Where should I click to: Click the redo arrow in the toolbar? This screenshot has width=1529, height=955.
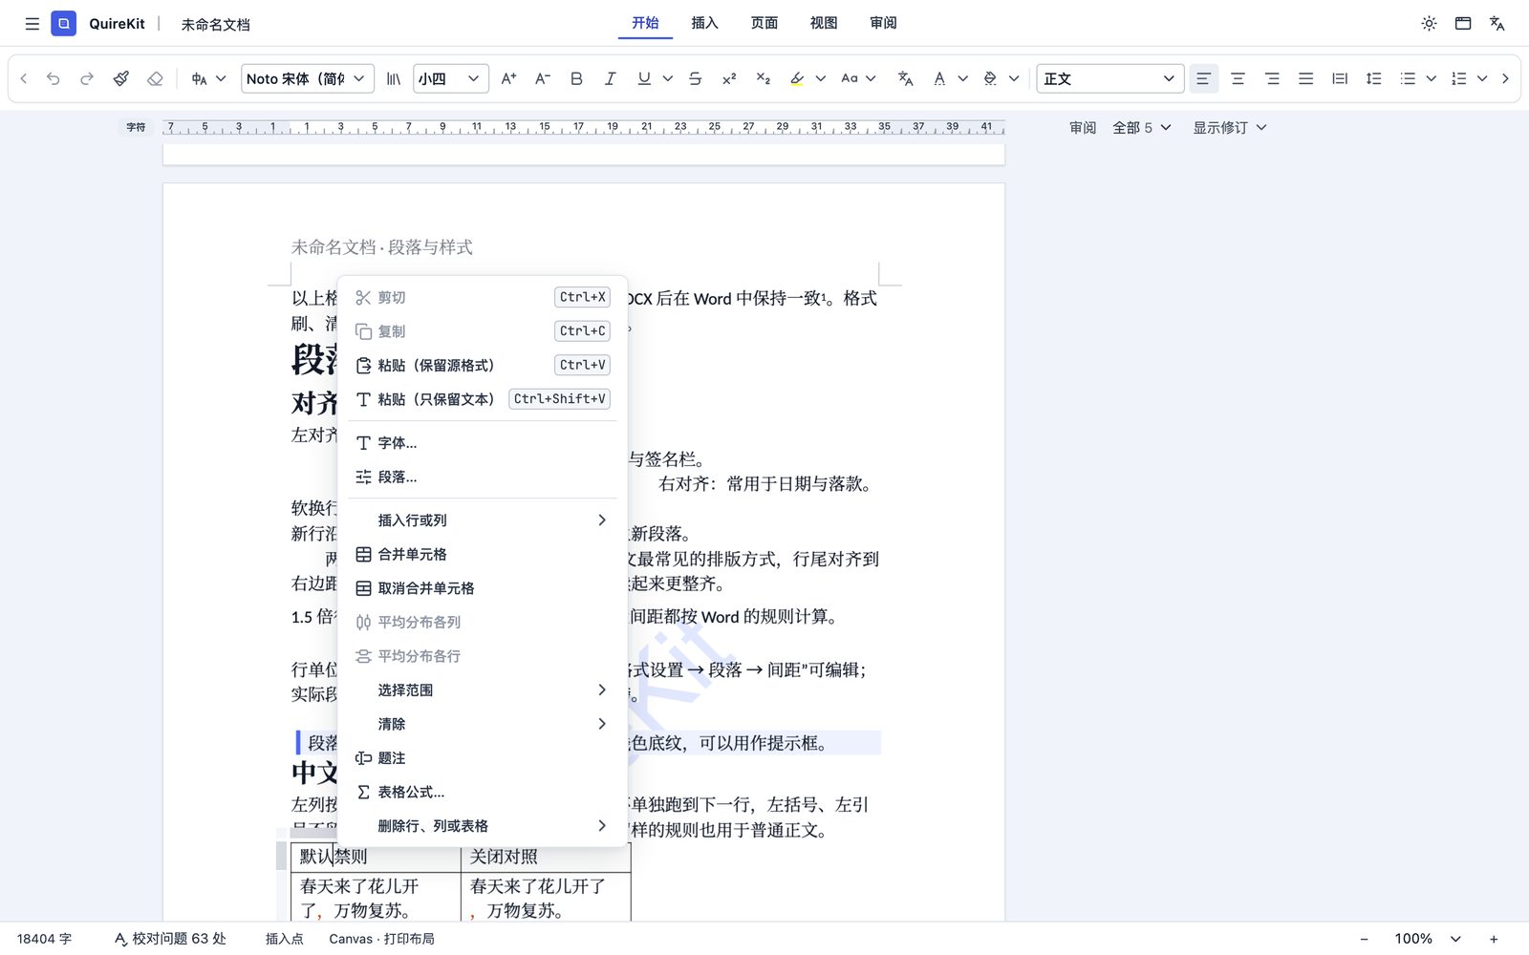pos(87,78)
